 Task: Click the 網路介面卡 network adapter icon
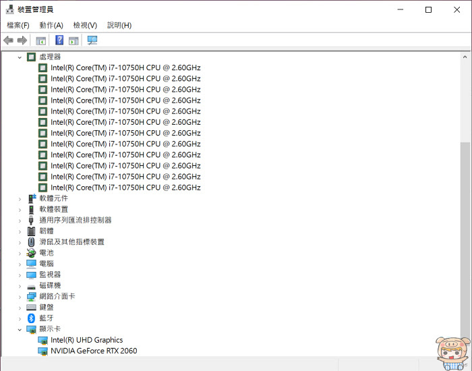(x=31, y=296)
